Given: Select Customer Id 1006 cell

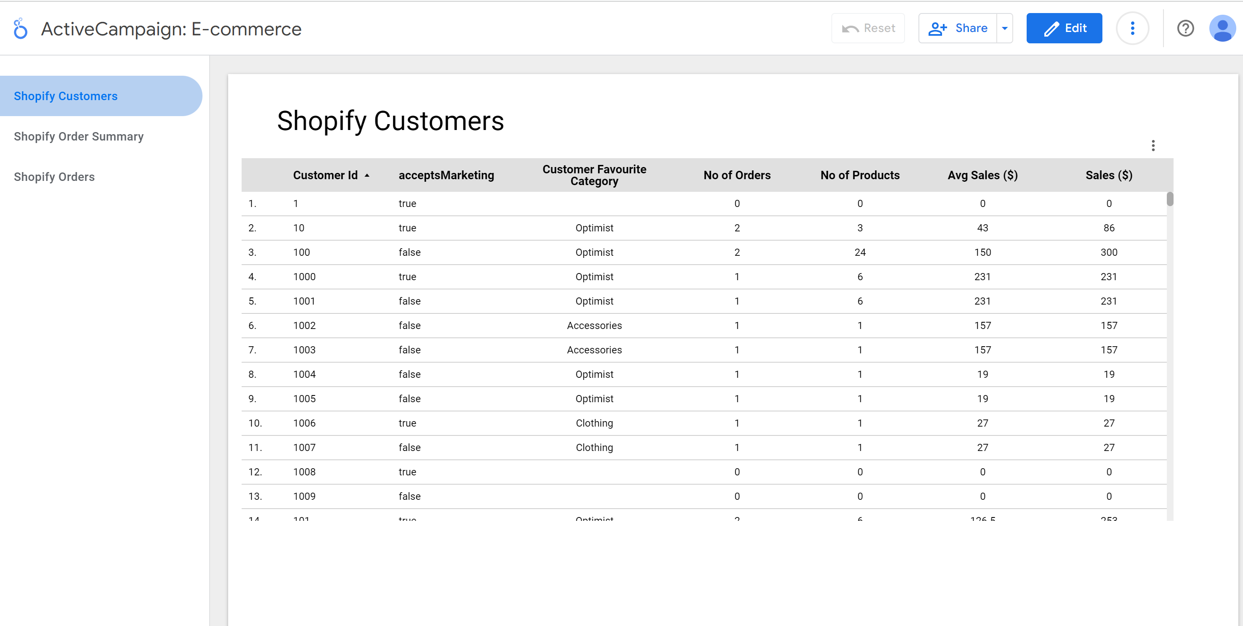Looking at the screenshot, I should (x=304, y=423).
